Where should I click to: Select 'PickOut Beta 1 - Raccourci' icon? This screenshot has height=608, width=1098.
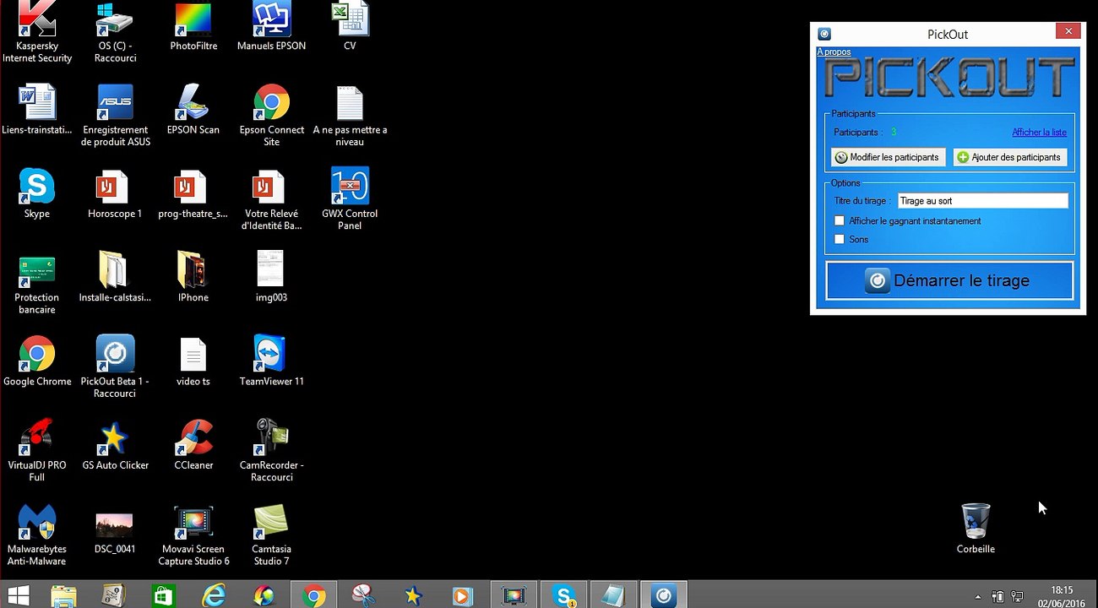click(x=115, y=366)
